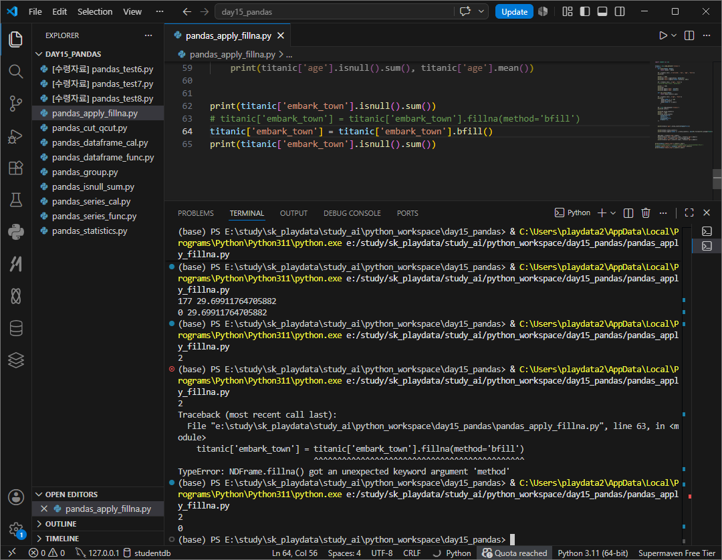722x560 pixels.
Task: Open the Python extension sidebar view
Action: coord(15,232)
